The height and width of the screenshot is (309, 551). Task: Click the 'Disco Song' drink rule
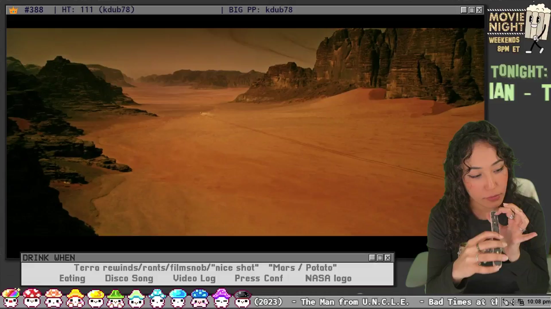(129, 278)
